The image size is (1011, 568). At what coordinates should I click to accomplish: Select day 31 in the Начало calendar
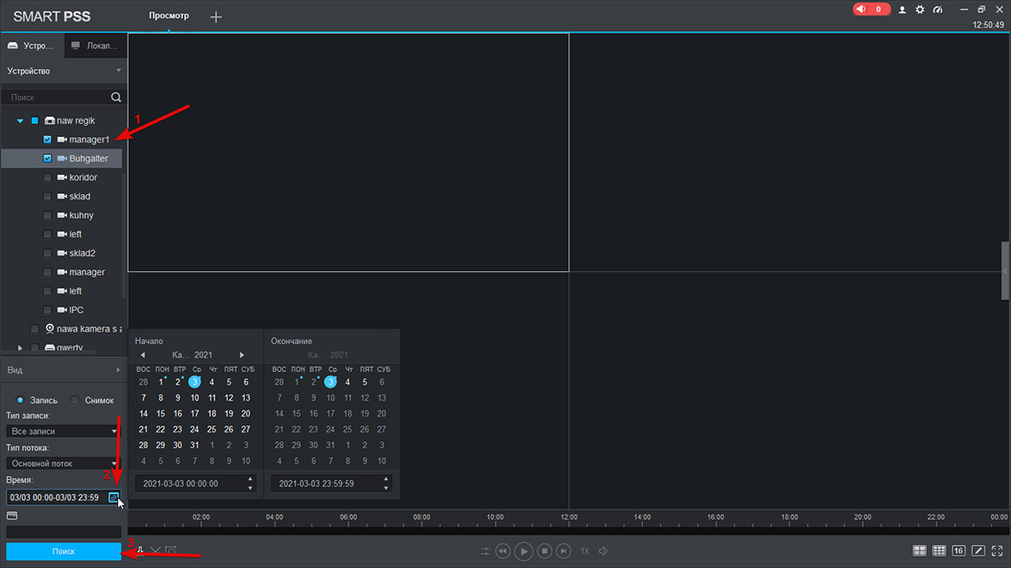click(x=194, y=445)
